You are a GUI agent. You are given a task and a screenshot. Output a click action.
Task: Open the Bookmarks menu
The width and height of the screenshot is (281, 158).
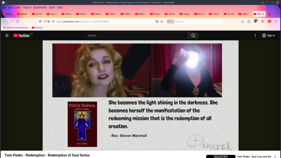click(x=40, y=7)
